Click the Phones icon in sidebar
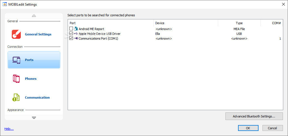This screenshot has width=288, height=136. click(x=16, y=79)
